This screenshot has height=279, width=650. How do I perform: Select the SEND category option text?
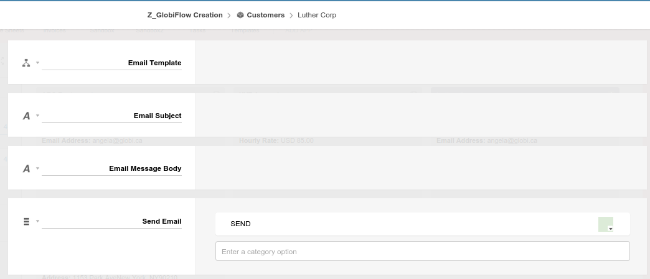pyautogui.click(x=240, y=224)
